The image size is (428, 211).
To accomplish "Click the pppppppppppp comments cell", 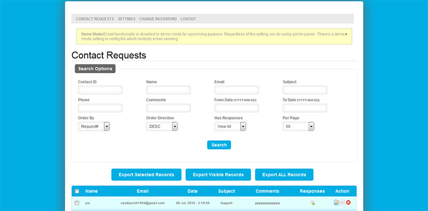I will pos(267,203).
